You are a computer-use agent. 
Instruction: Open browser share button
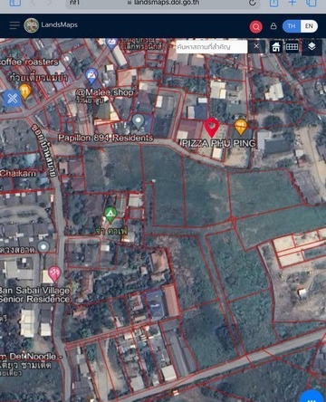(x=273, y=3)
